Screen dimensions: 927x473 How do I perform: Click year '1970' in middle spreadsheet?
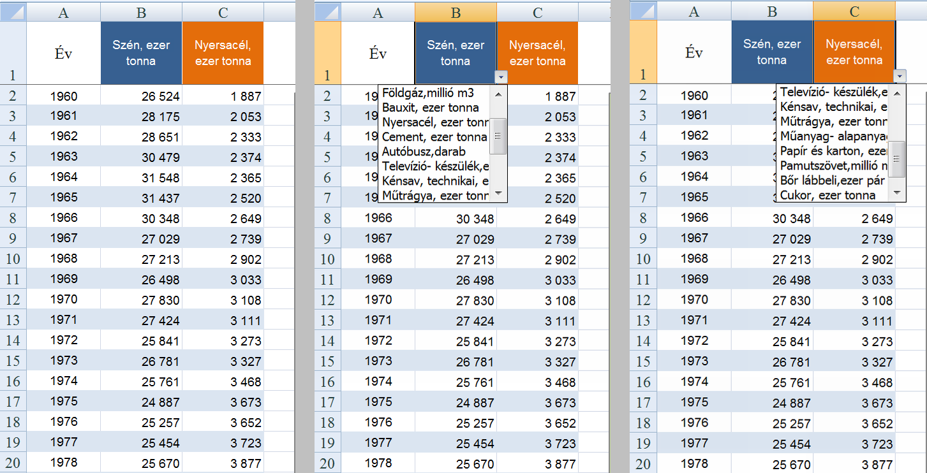(x=378, y=300)
